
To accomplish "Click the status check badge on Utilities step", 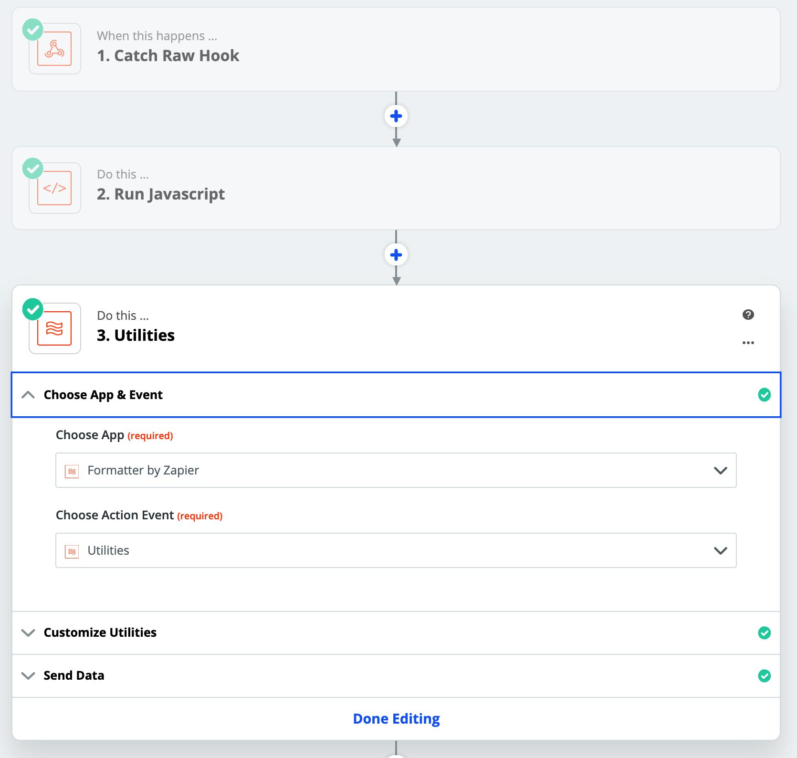I will coord(33,309).
